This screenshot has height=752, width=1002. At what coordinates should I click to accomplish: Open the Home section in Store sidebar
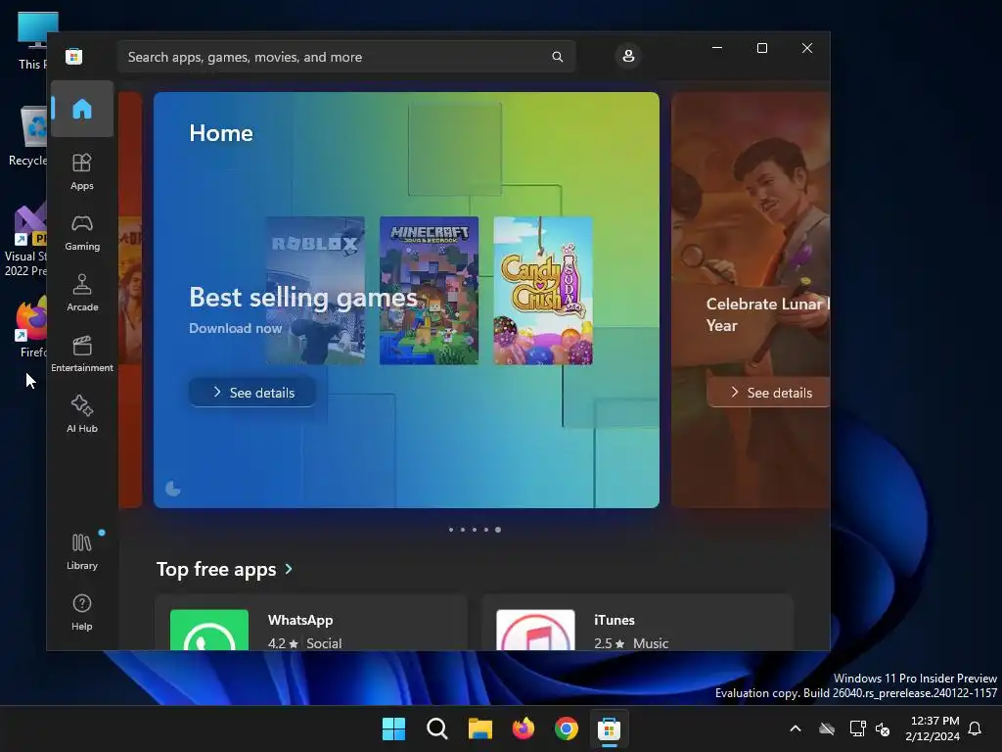tap(82, 109)
